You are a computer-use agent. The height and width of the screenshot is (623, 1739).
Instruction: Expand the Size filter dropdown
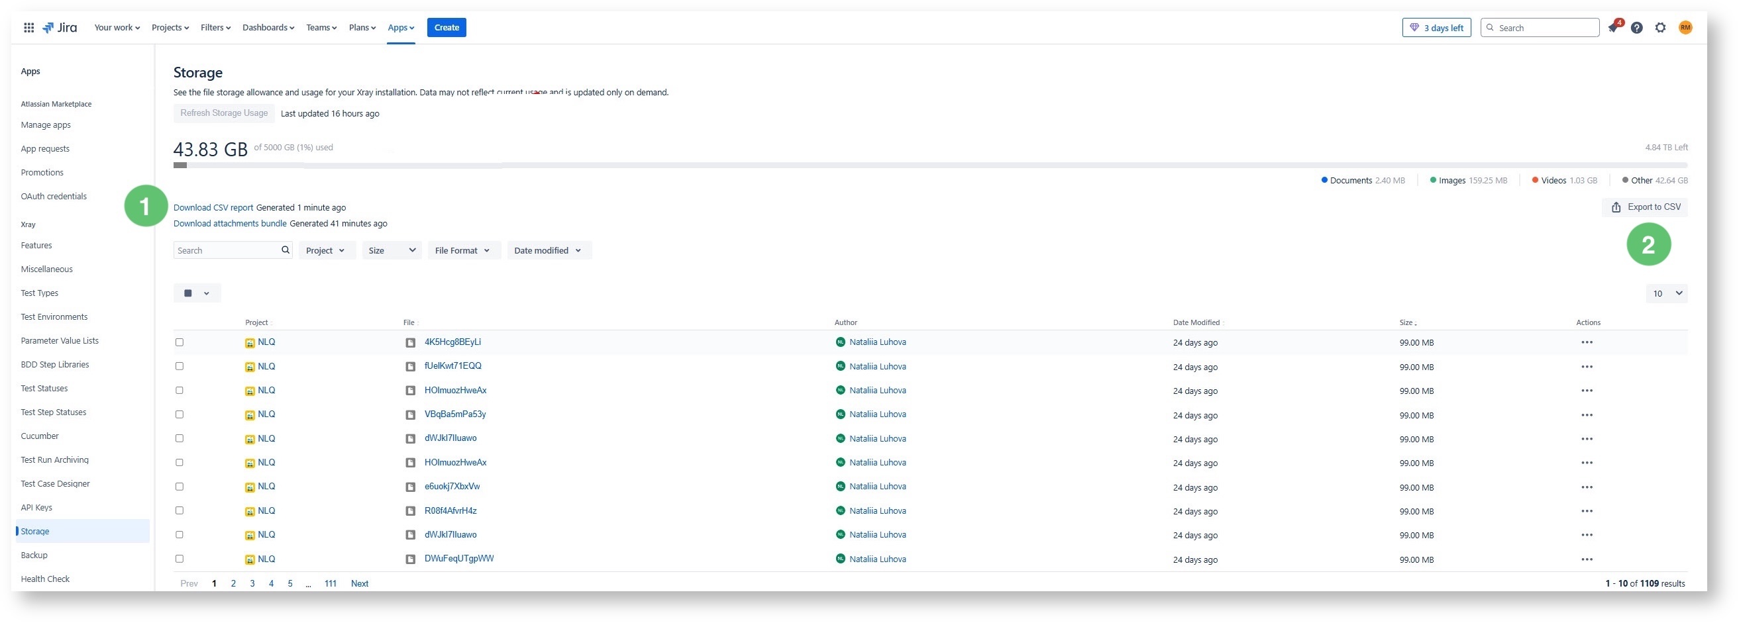click(x=392, y=250)
